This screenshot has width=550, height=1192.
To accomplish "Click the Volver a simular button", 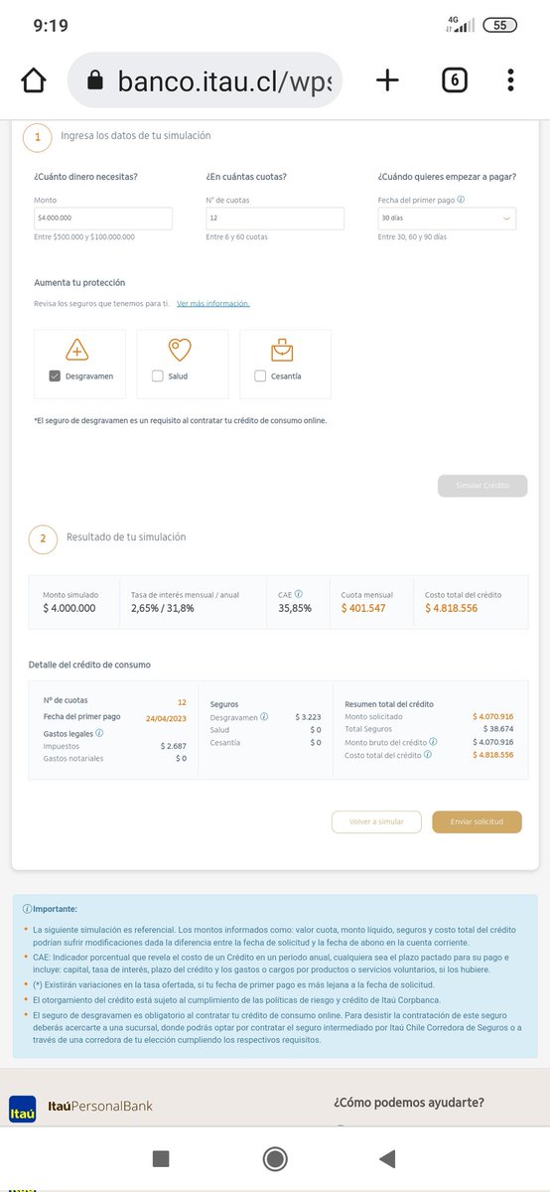I will (377, 821).
